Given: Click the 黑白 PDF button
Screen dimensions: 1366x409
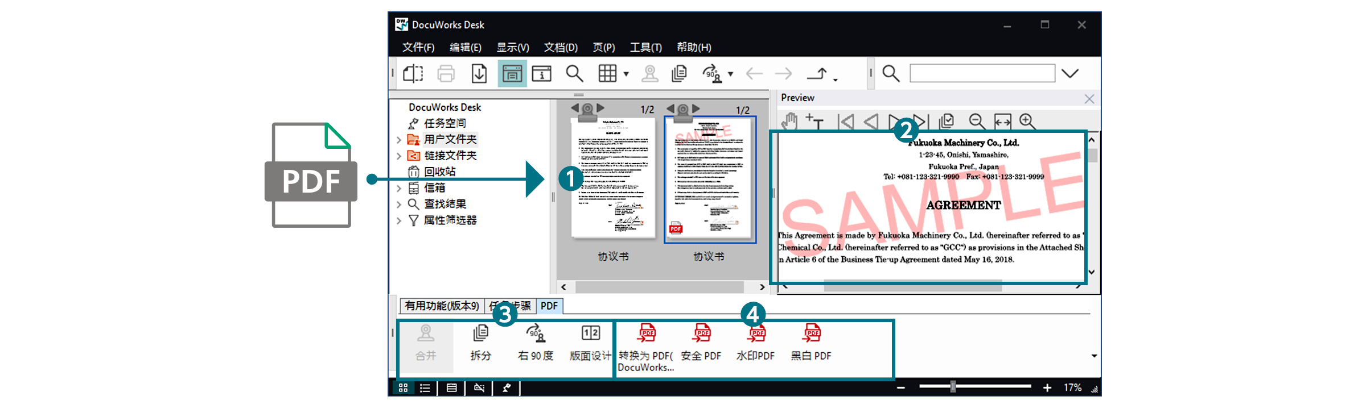Looking at the screenshot, I should [x=811, y=343].
